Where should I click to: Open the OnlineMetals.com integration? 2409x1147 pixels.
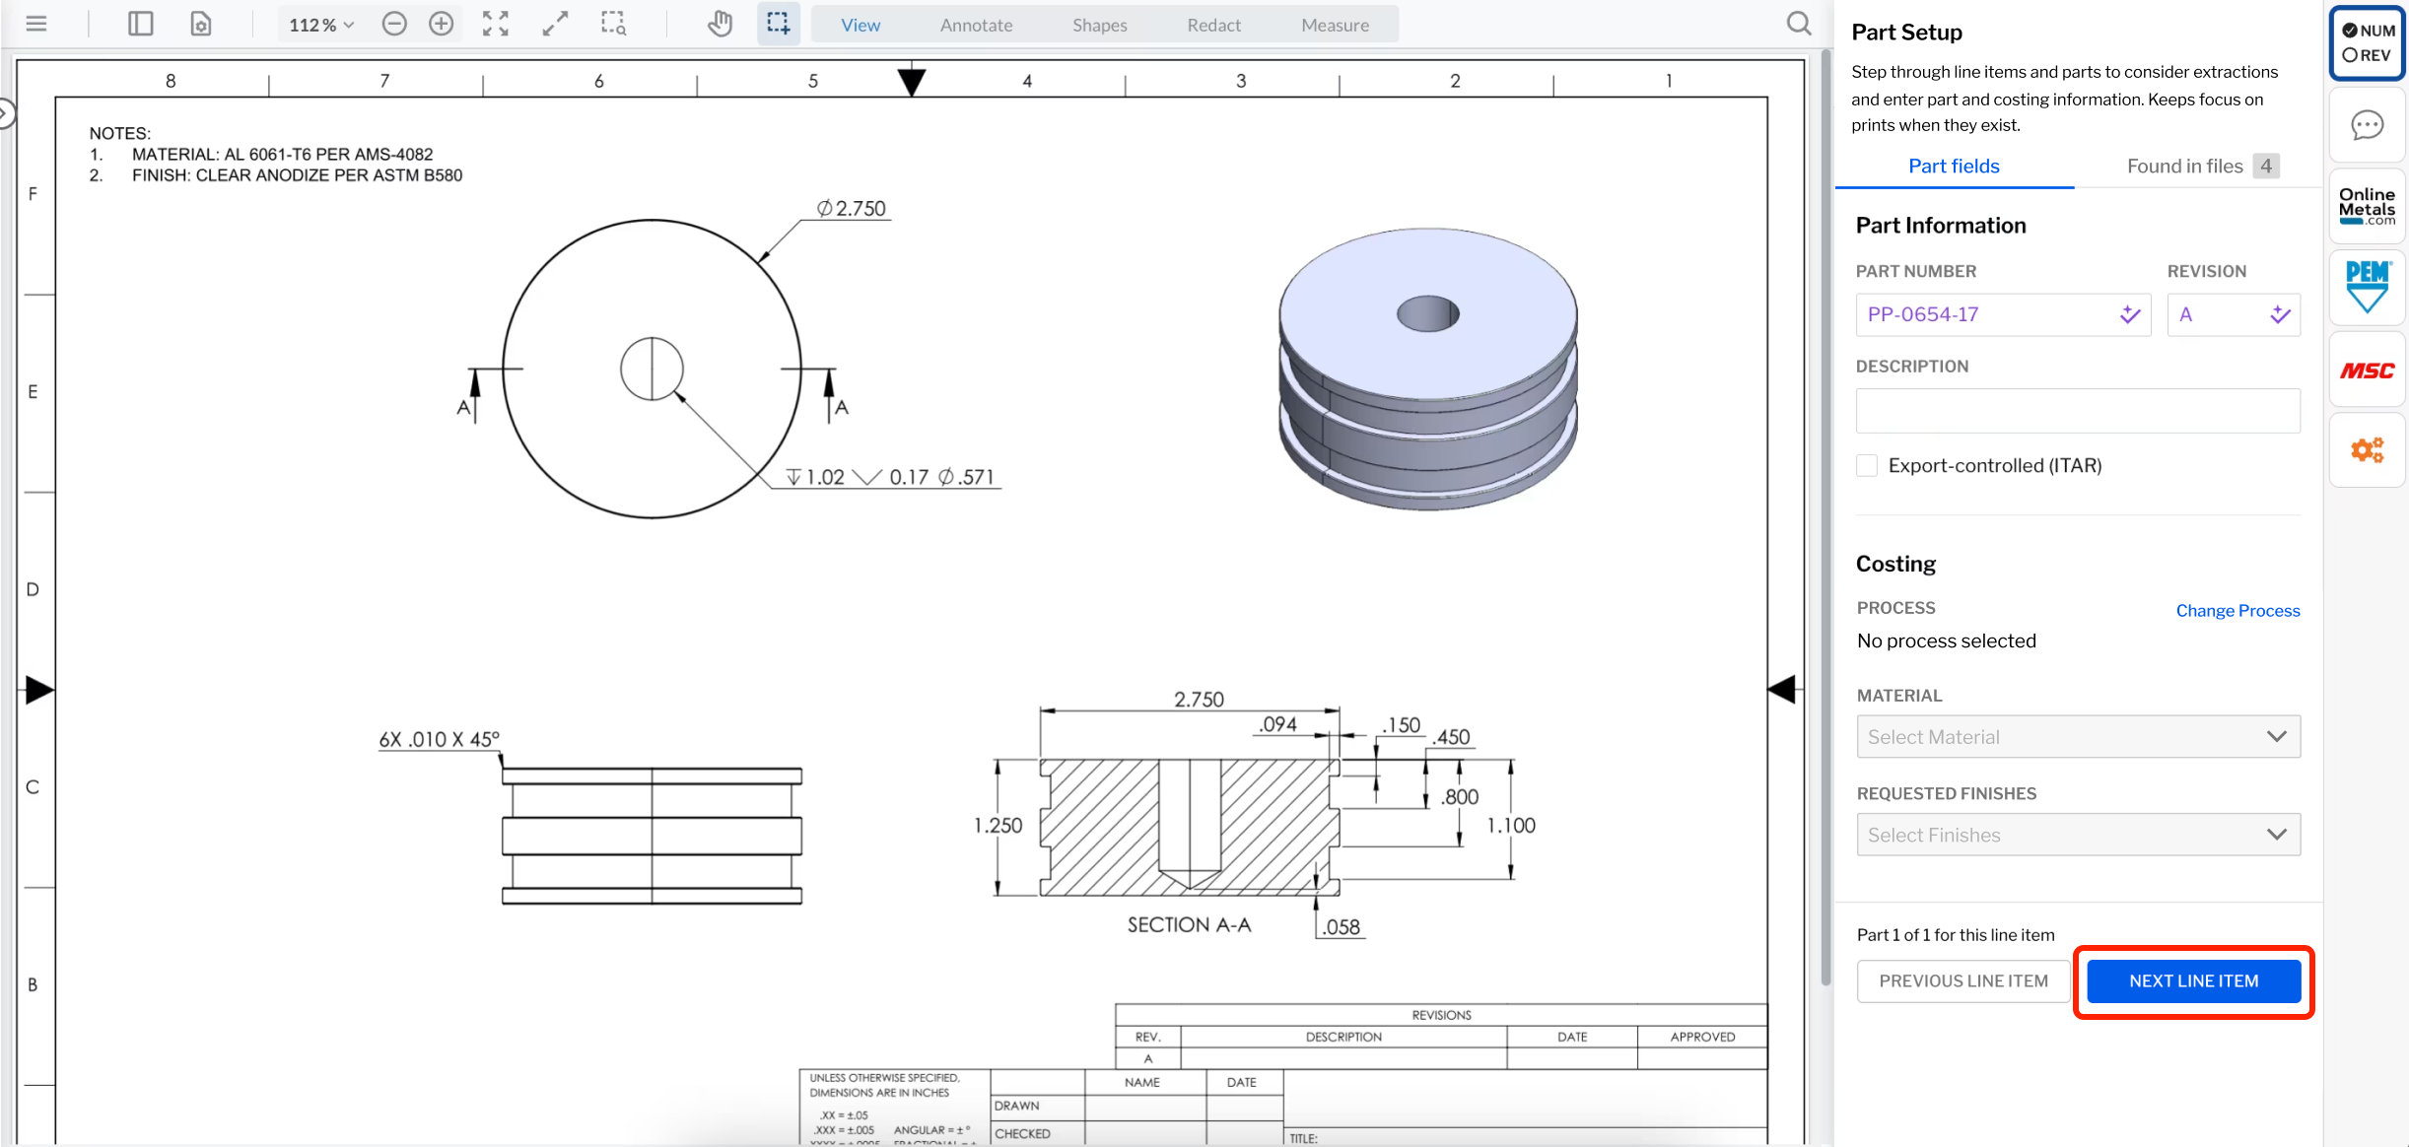click(x=2368, y=205)
